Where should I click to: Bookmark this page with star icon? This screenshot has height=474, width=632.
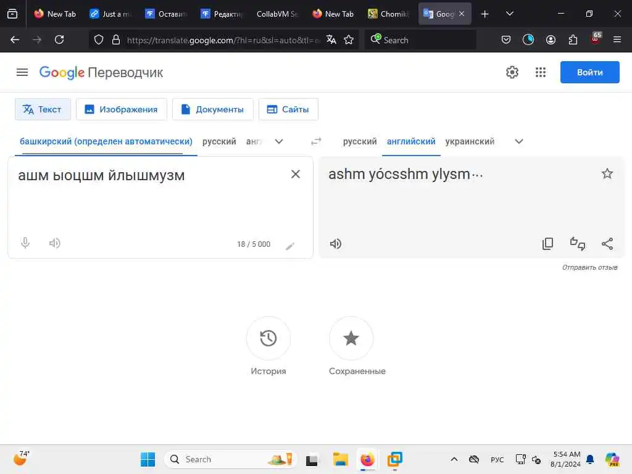(349, 39)
